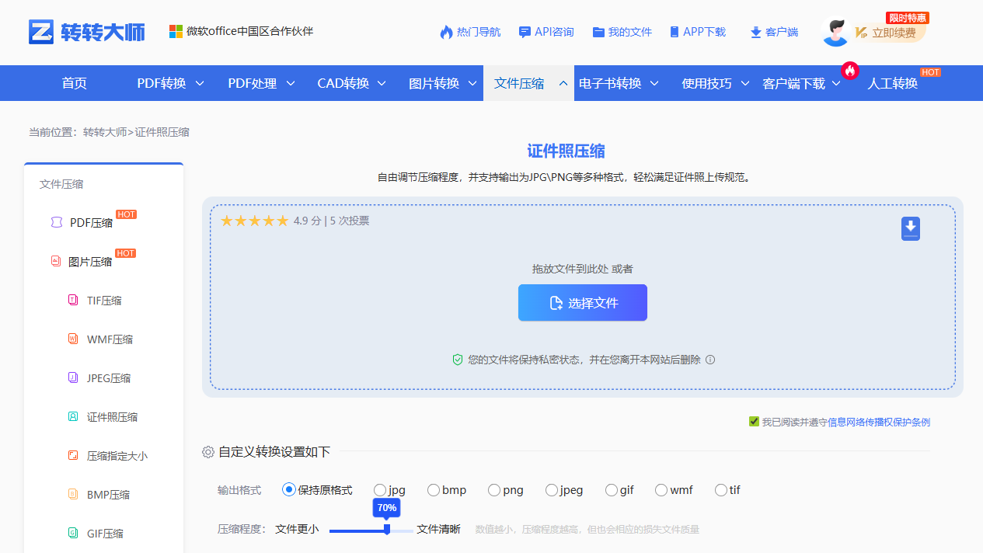Choose png output format
The image size is (983, 553).
pyautogui.click(x=494, y=489)
